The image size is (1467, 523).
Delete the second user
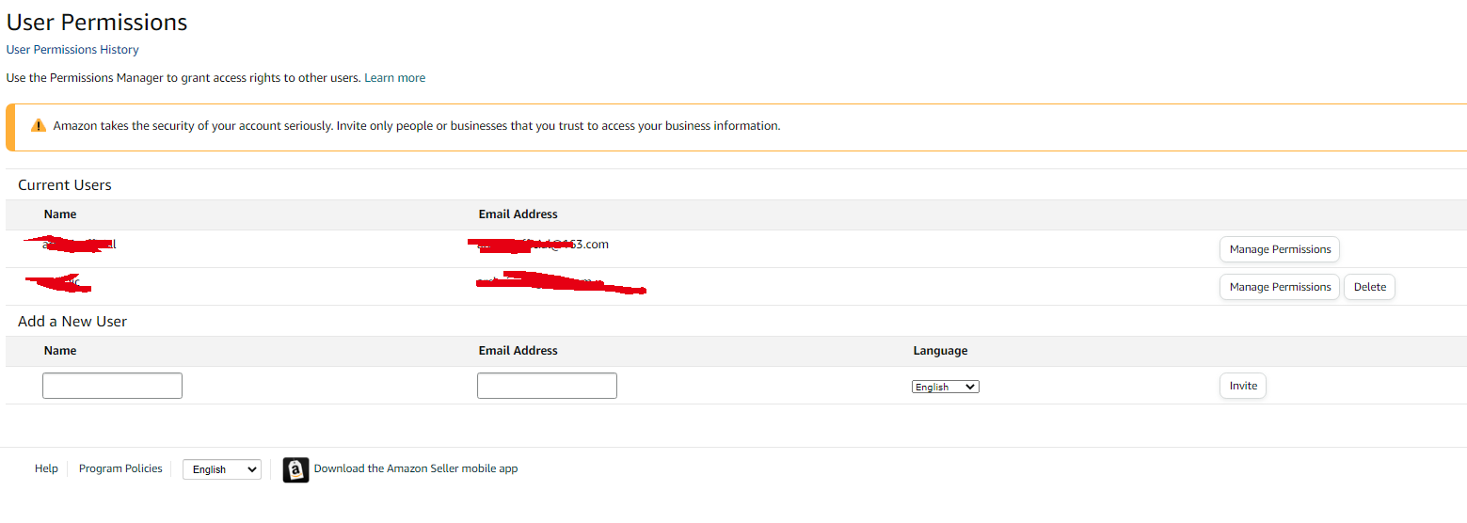tap(1369, 287)
